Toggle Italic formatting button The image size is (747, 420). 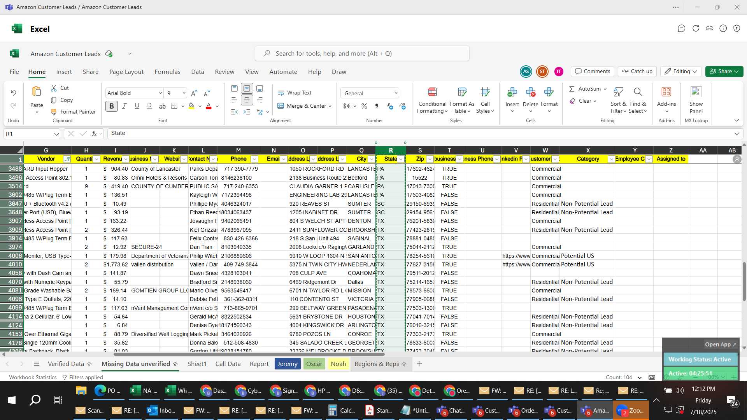click(x=124, y=106)
